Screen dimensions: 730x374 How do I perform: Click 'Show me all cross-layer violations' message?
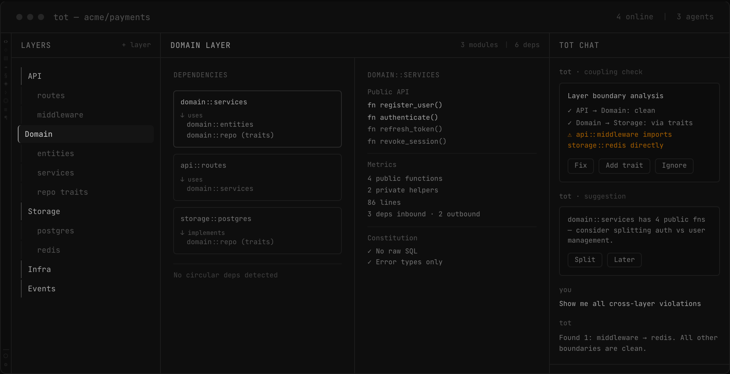click(x=630, y=304)
